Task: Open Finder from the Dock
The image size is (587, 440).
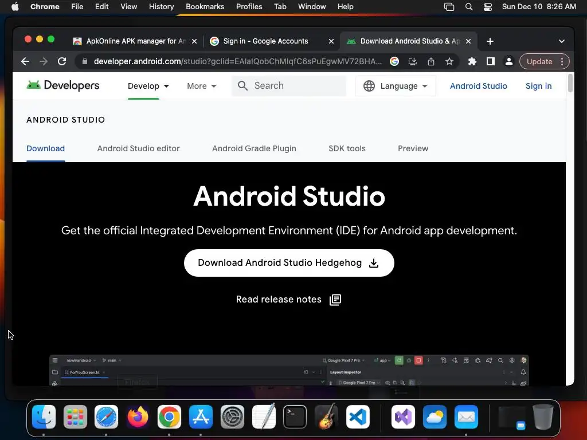Action: (x=44, y=417)
